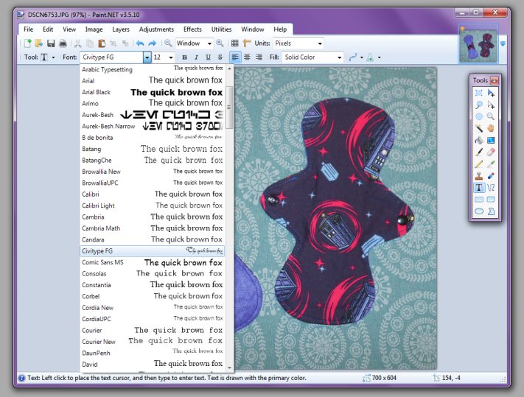
Task: Toggle underline text formatting
Action: click(x=209, y=57)
